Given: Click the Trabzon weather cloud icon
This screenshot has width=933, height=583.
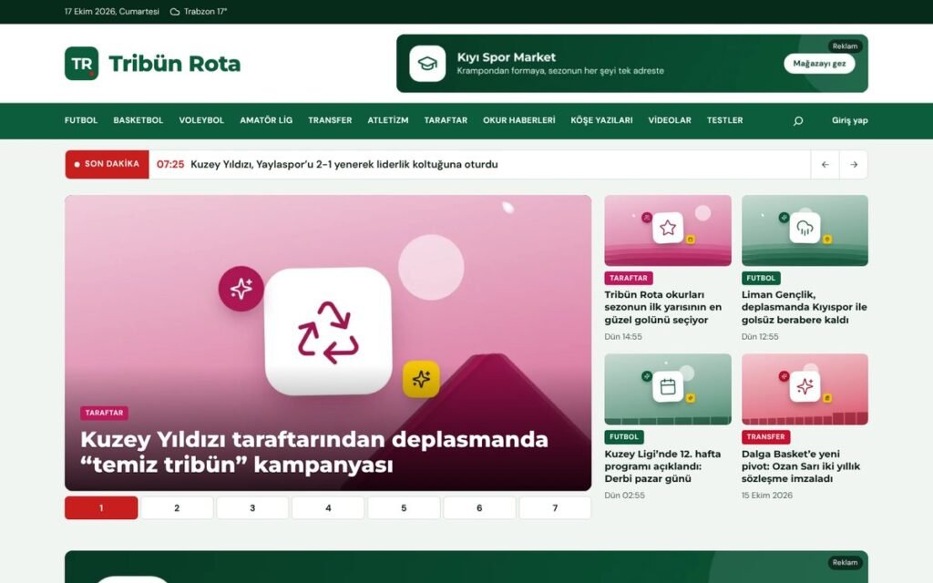Looking at the screenshot, I should point(175,12).
